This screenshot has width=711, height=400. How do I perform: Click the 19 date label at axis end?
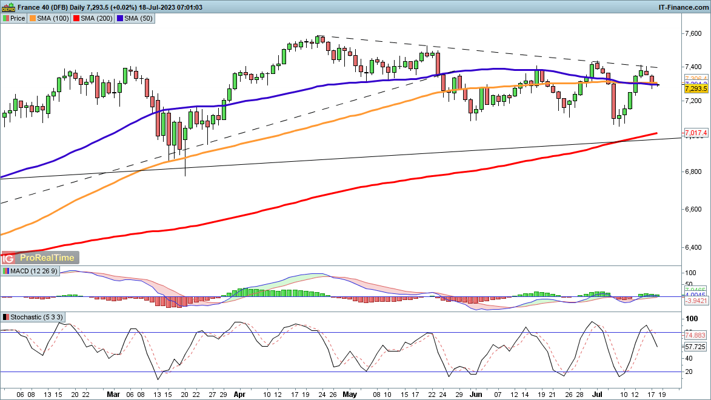[x=662, y=395]
